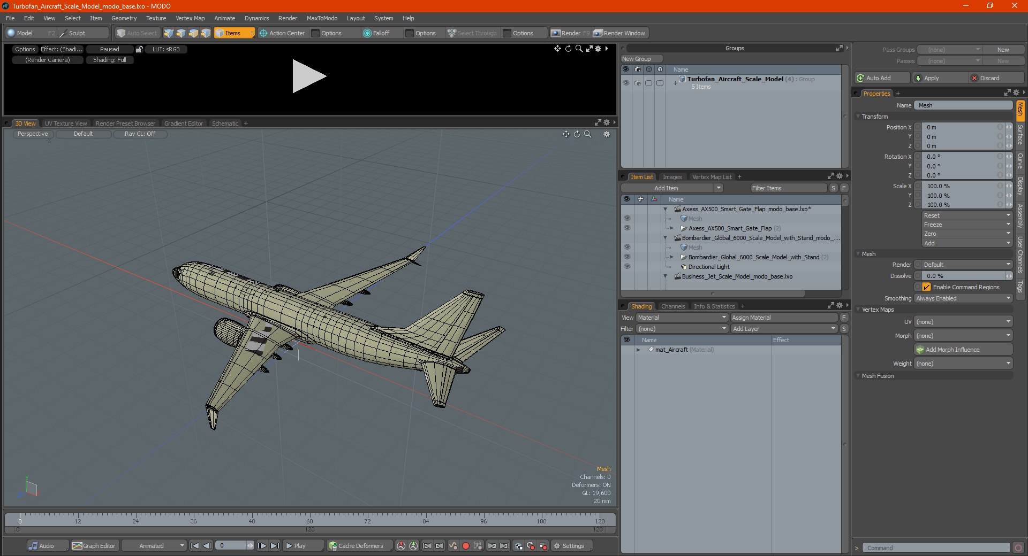
Task: Toggle the preview lock icon
Action: click(x=139, y=49)
